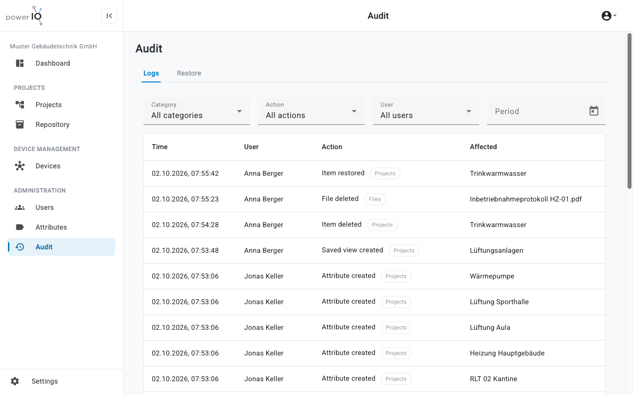Switch to the Restore tab
Screen dimensions: 633x395
point(189,73)
